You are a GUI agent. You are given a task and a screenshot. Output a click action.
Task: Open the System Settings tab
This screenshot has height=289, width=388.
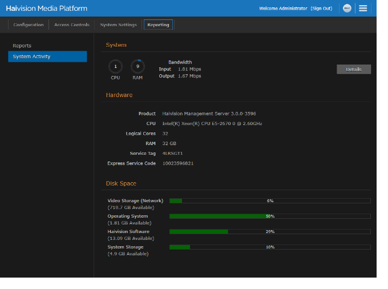118,25
